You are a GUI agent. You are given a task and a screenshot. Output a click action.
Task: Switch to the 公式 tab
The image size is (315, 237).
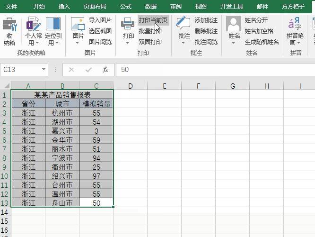pyautogui.click(x=126, y=7)
